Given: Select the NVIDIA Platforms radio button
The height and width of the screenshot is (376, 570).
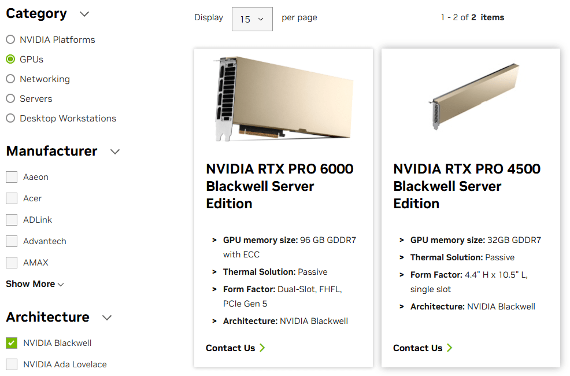Looking at the screenshot, I should [10, 39].
